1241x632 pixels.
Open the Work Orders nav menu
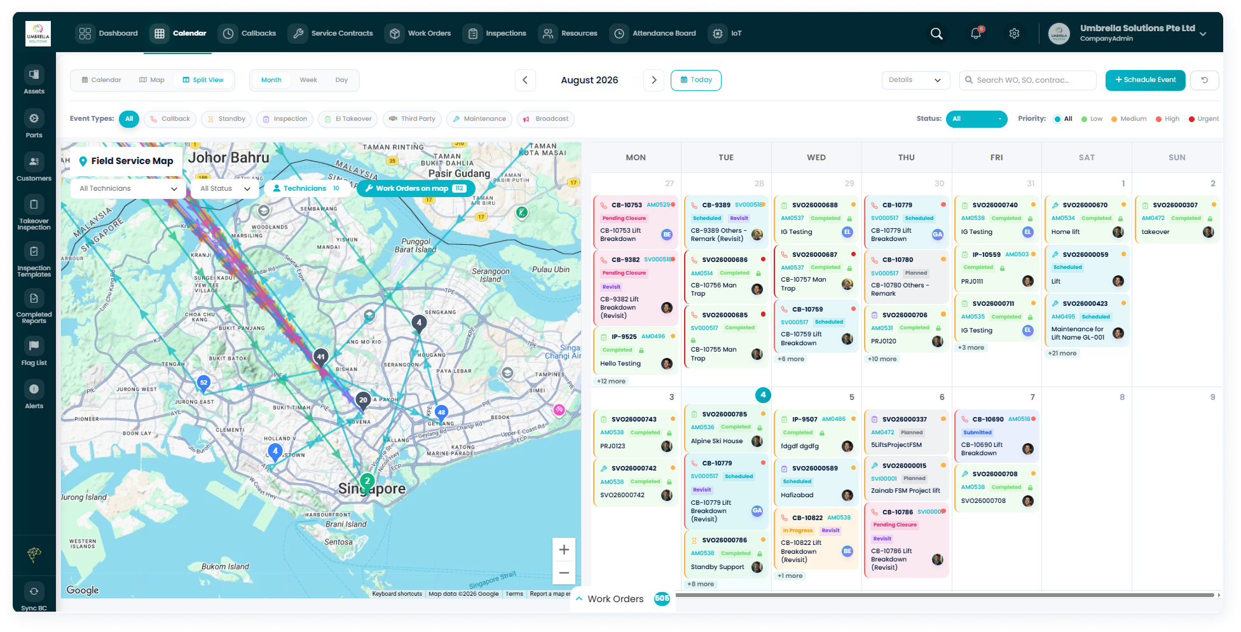[418, 34]
